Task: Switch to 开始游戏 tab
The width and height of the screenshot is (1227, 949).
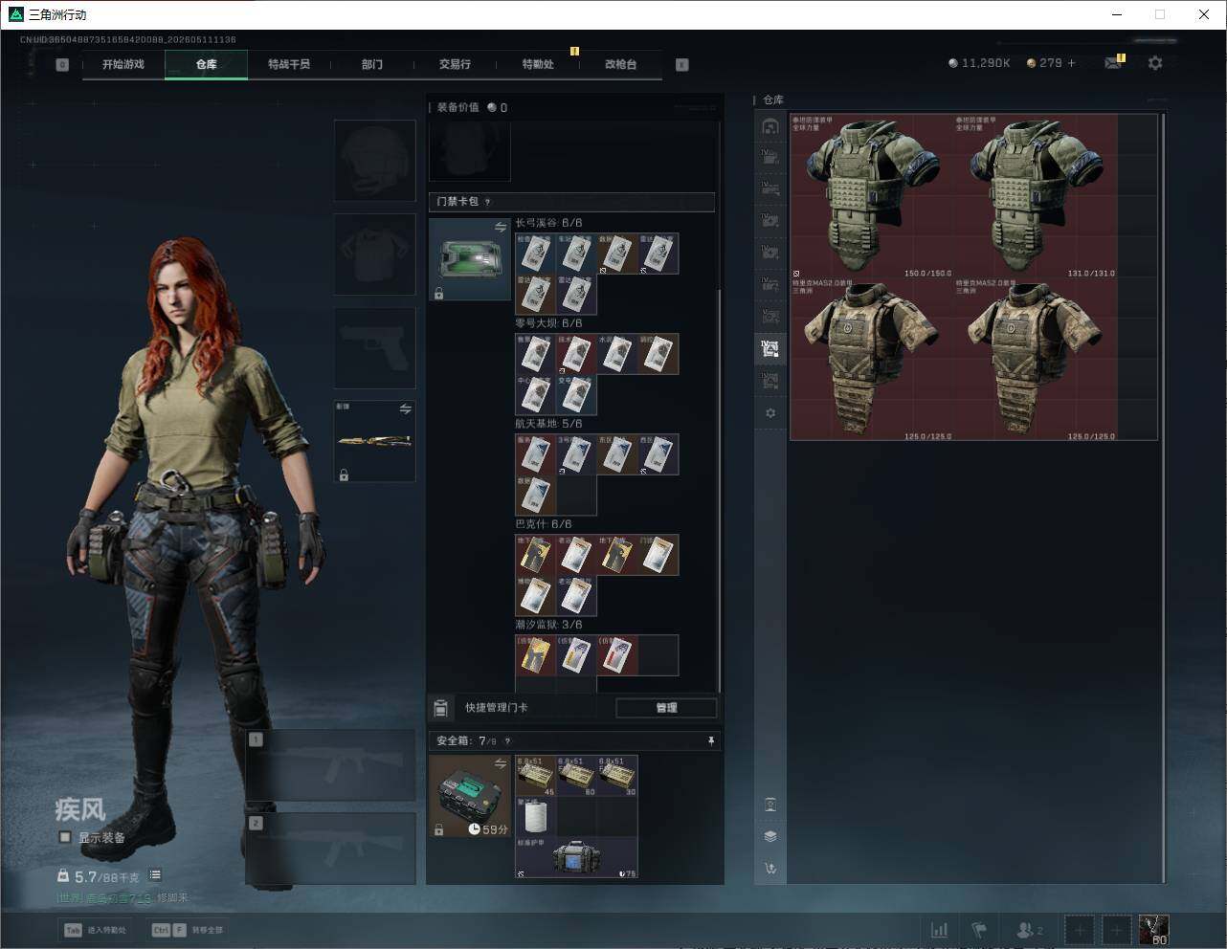Action: 123,64
